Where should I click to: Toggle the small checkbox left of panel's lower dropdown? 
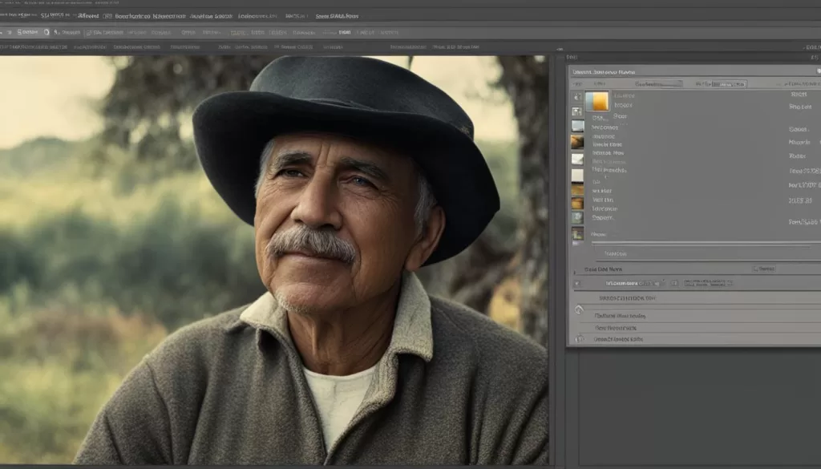click(x=577, y=284)
